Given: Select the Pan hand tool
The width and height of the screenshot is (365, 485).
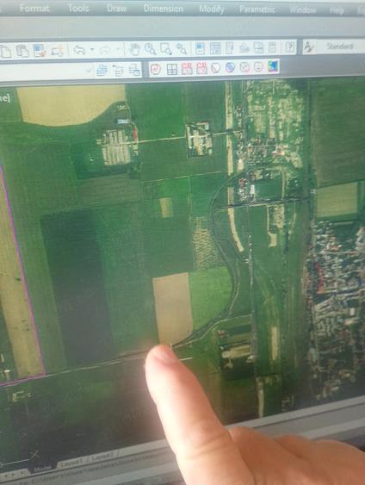Looking at the screenshot, I should (x=135, y=49).
